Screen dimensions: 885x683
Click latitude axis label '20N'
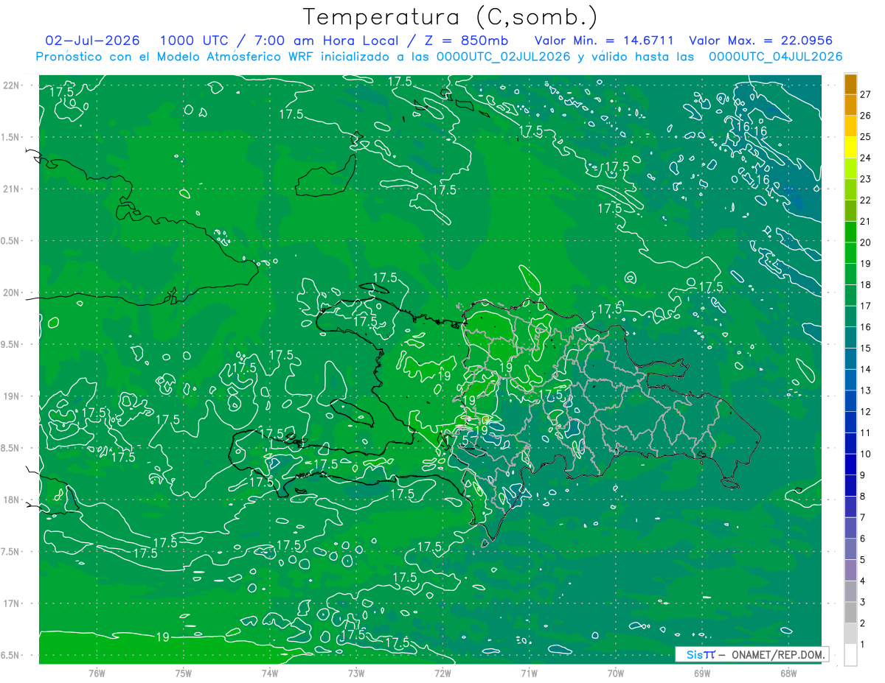10,293
